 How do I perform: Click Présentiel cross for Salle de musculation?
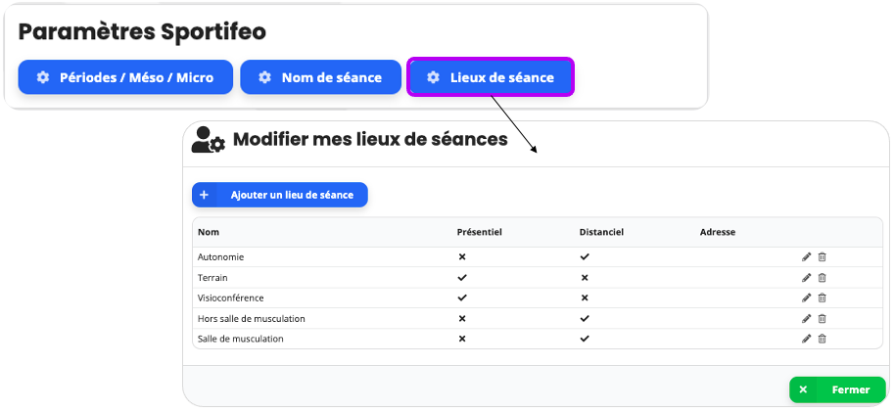point(462,339)
